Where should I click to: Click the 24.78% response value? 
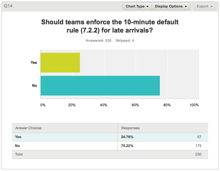pyautogui.click(x=127, y=137)
